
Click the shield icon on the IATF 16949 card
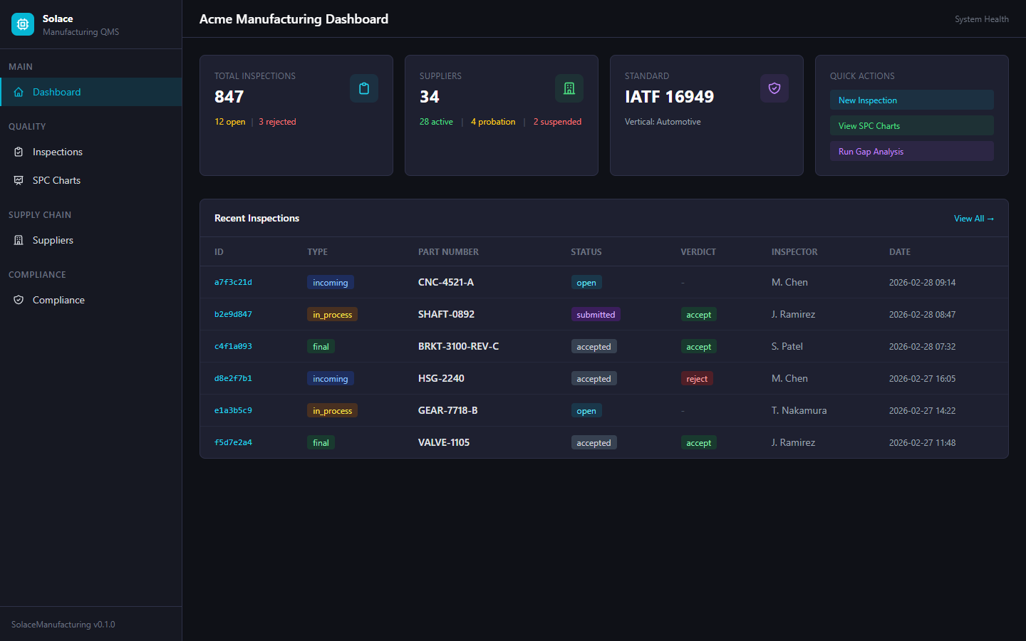774,88
